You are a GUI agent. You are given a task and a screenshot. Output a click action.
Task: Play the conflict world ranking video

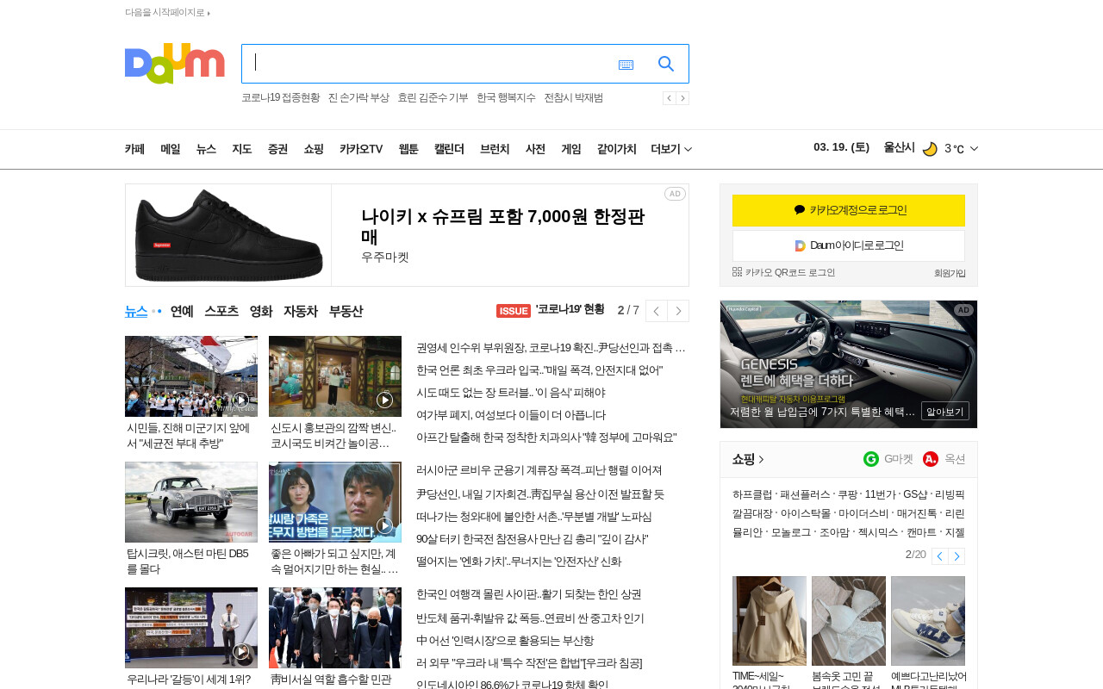point(241,651)
